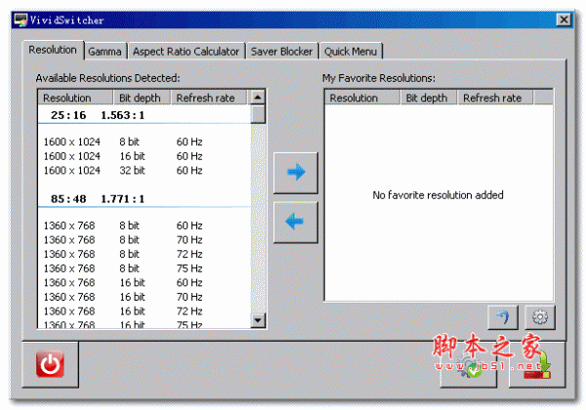Viewport: 586px width, 410px height.
Task: Open the Aspect Ratio Calculator tab
Action: coord(186,51)
